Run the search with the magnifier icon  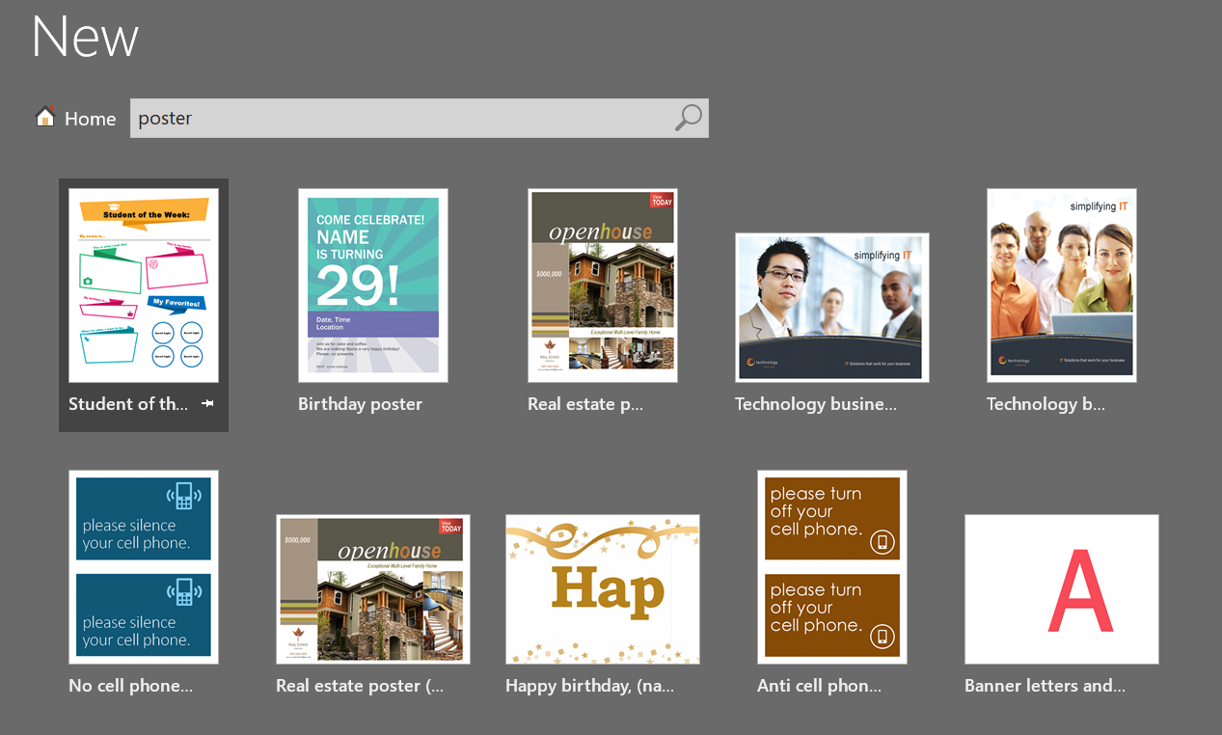click(x=688, y=117)
